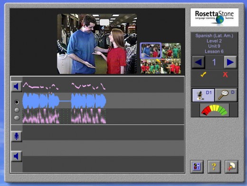Select the third radio button, next to the pink spectrogram
247x186 pixels.
tap(17, 118)
